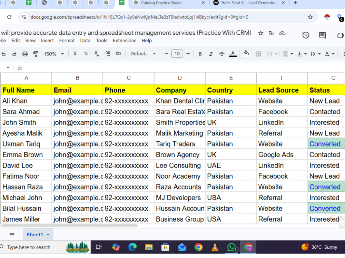The height and width of the screenshot is (258, 345).
Task: Decrease font size with minus button
Action: [x=167, y=54]
